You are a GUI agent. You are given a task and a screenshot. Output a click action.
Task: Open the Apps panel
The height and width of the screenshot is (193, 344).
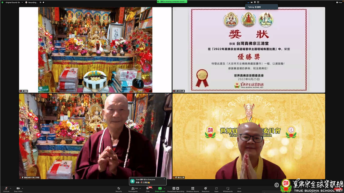tap(216, 189)
